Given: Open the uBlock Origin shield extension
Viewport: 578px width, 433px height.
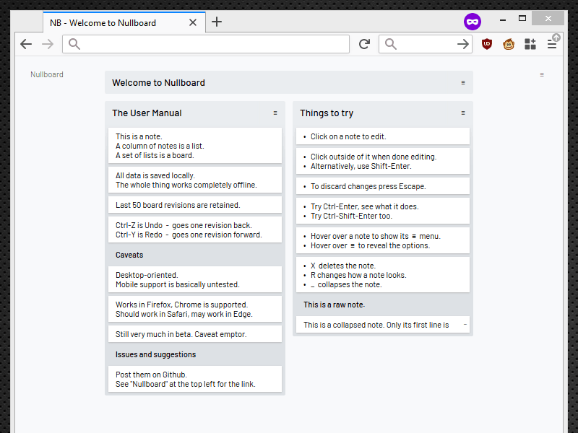Looking at the screenshot, I should pos(487,44).
